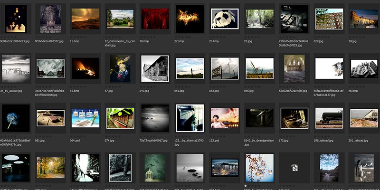Click the file name 45.bmp
This screenshot has height=190, width=380.
pos(75,91)
